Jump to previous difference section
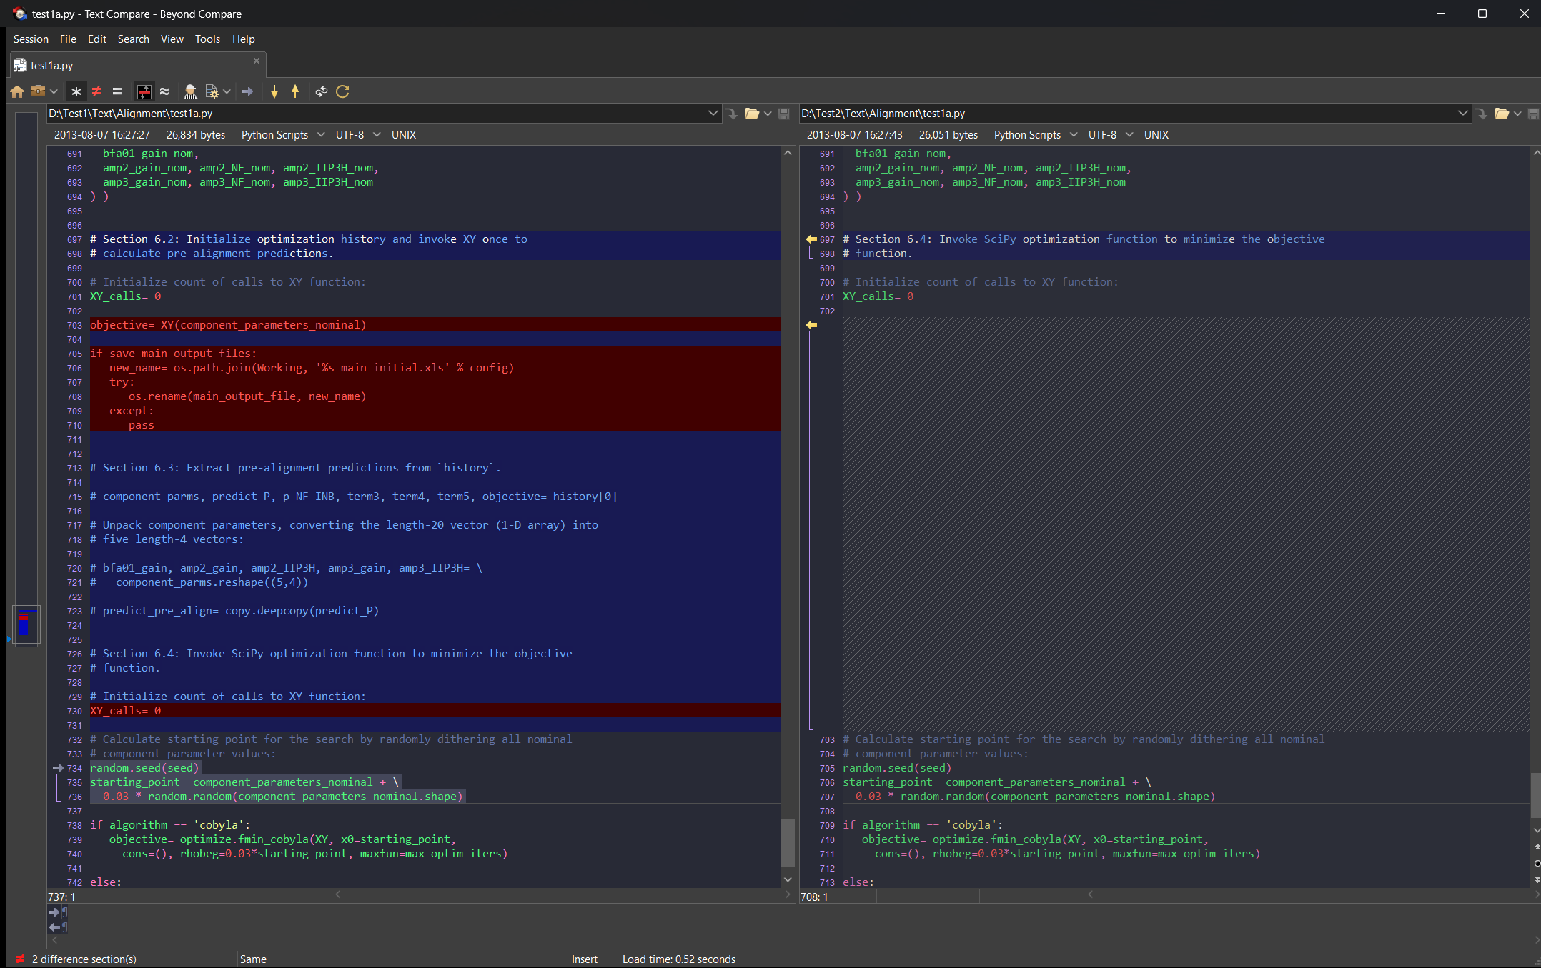Screen dimensions: 1541x968 coord(295,91)
